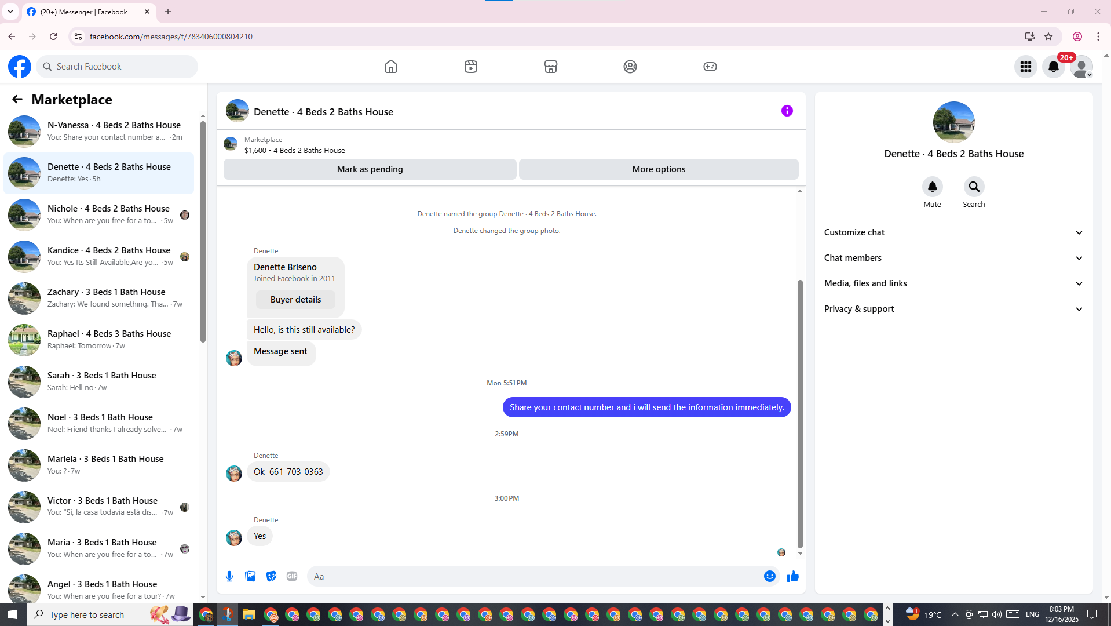Open Windows Start menu

pyautogui.click(x=13, y=614)
